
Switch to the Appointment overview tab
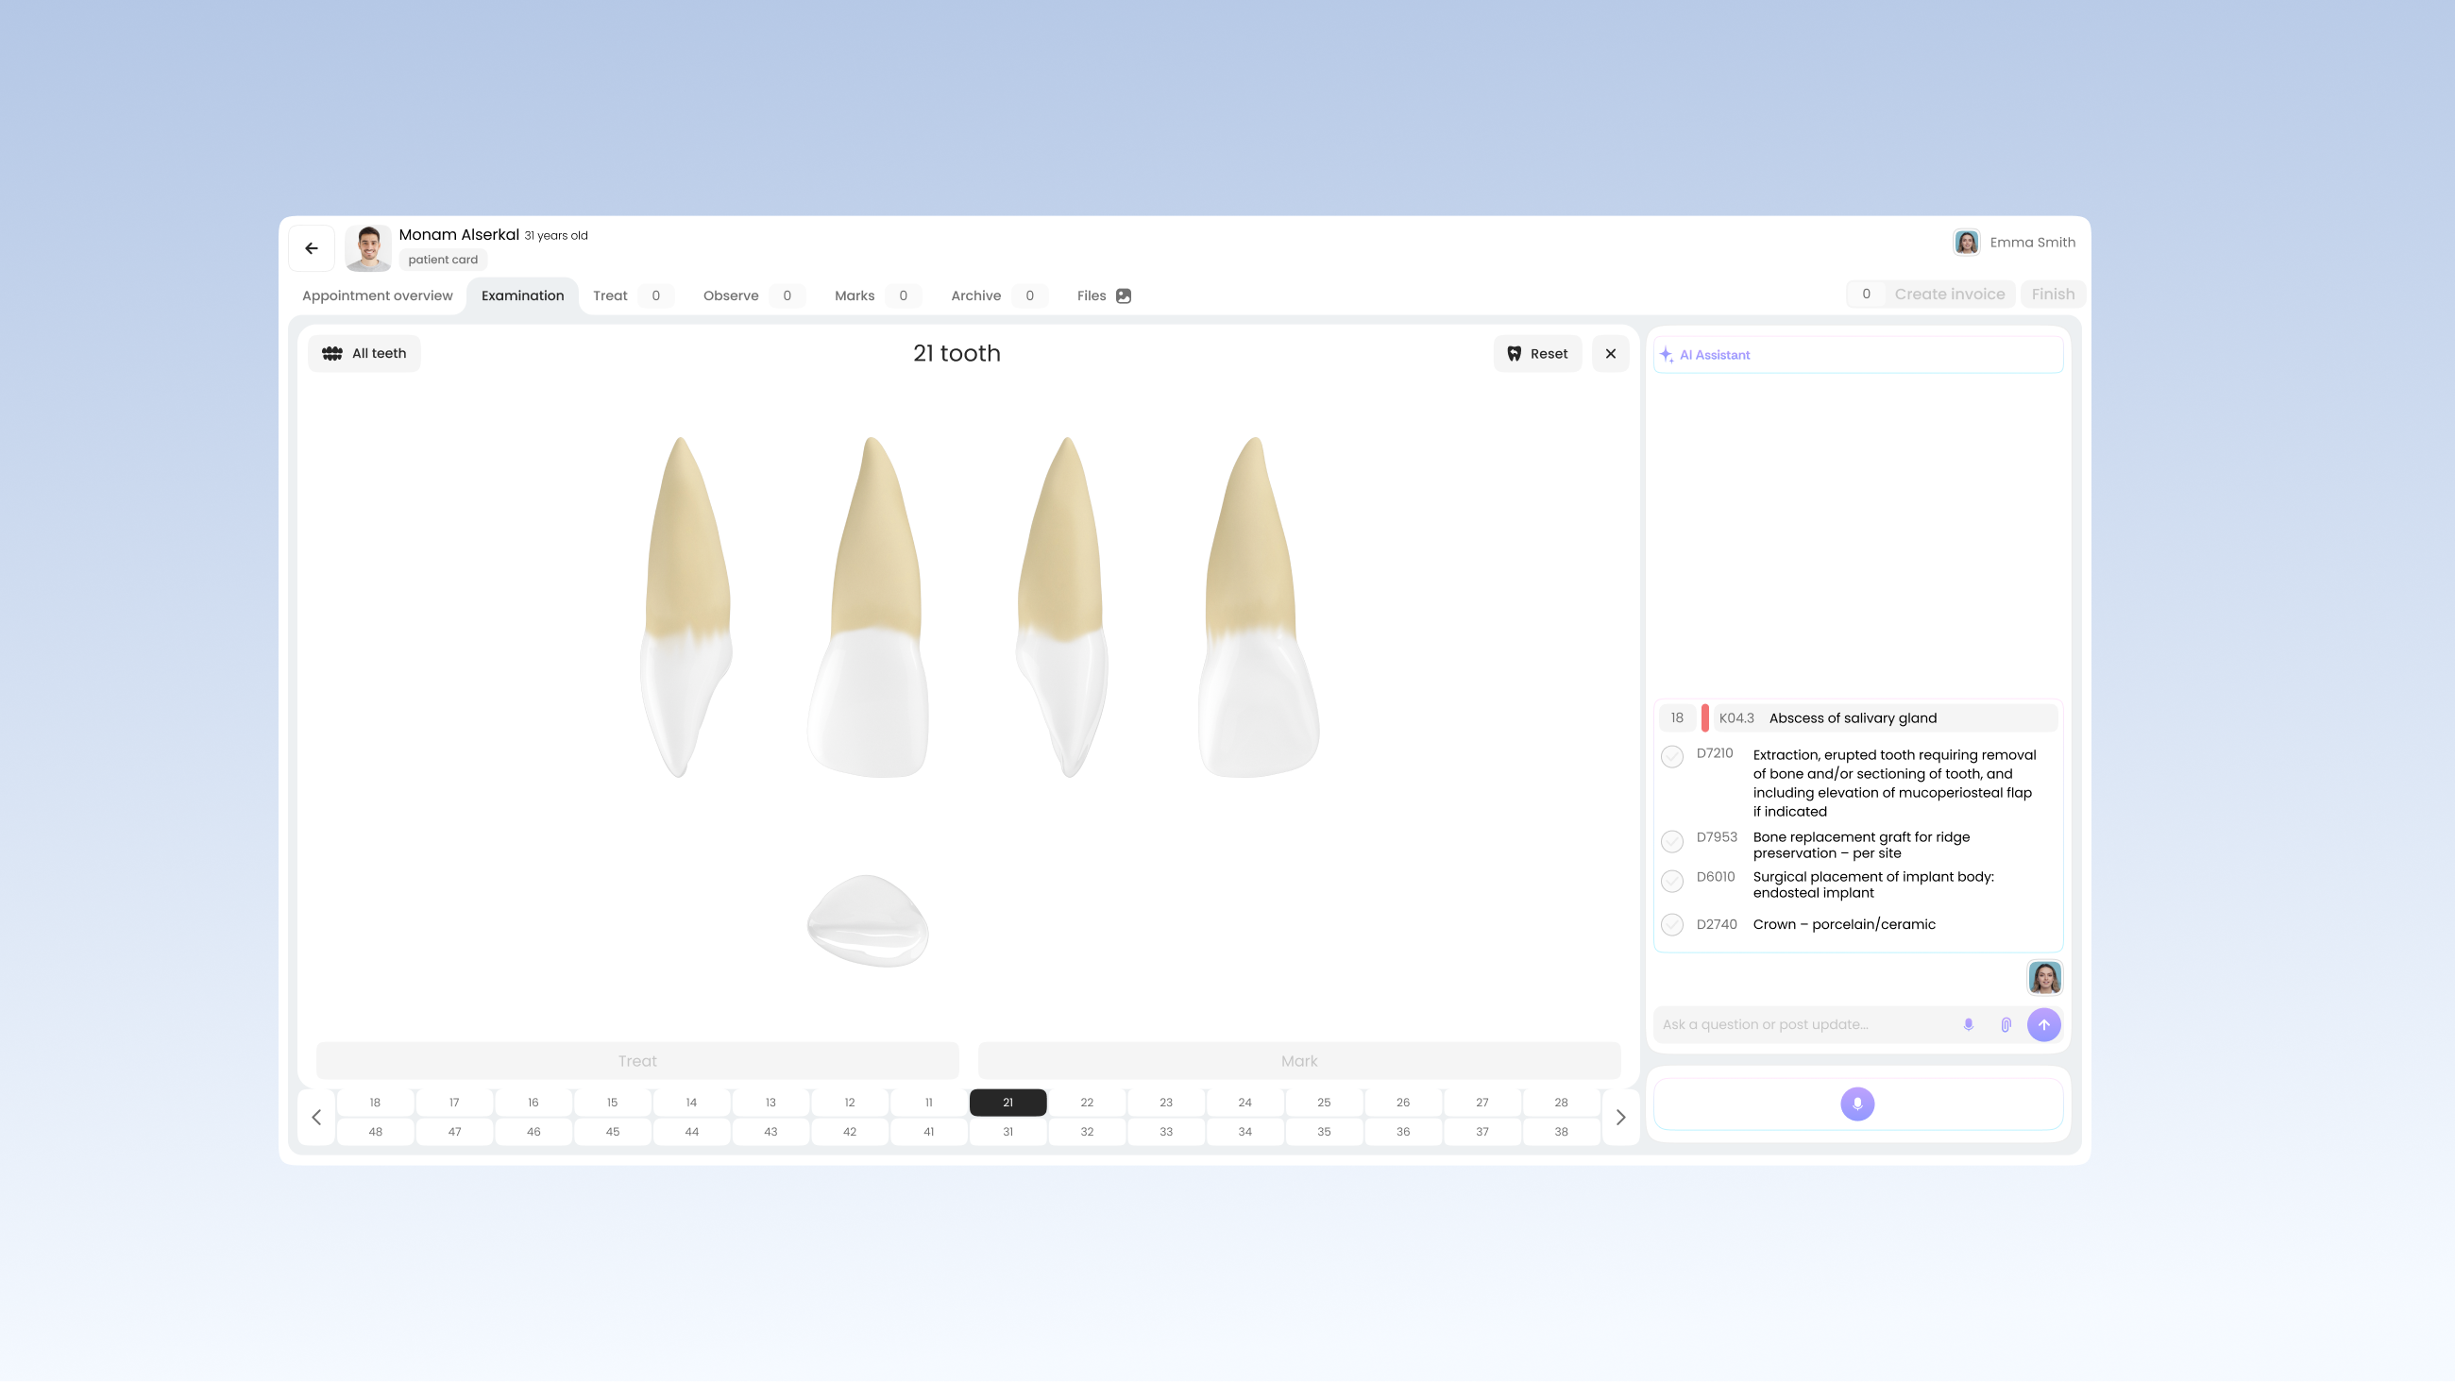pos(378,295)
